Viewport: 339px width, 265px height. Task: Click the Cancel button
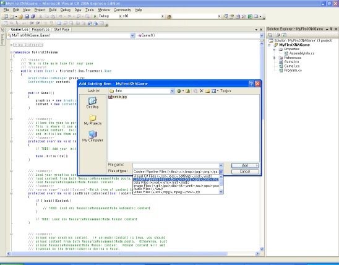(245, 172)
